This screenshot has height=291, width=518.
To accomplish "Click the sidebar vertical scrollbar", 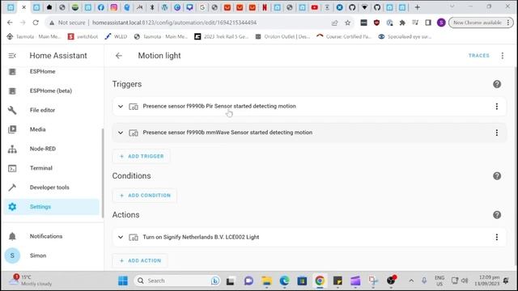I will click(x=103, y=173).
